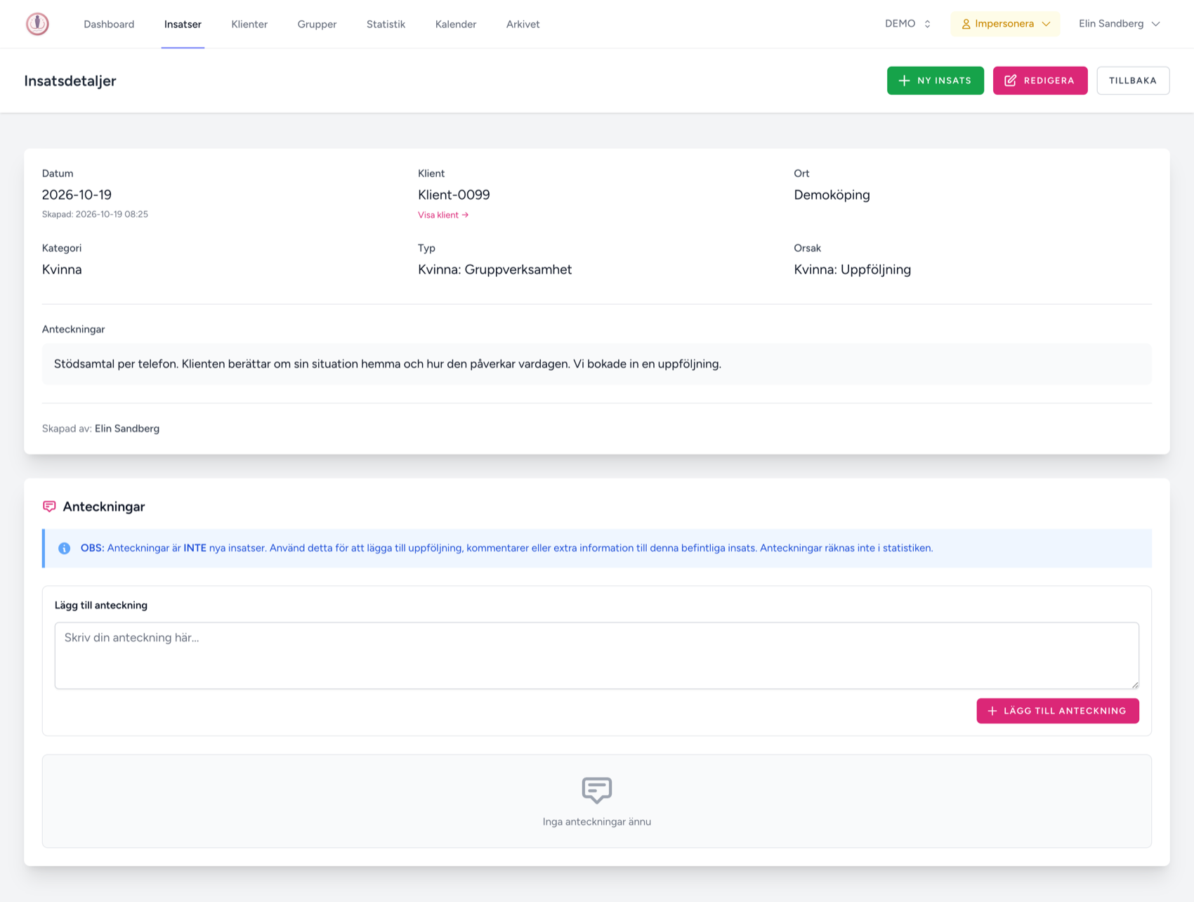The width and height of the screenshot is (1194, 902).
Task: Open the Kalender view
Action: tap(456, 24)
